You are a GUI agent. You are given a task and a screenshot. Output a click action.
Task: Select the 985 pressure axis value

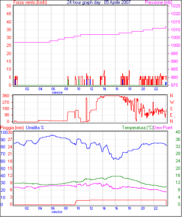pos(174,69)
